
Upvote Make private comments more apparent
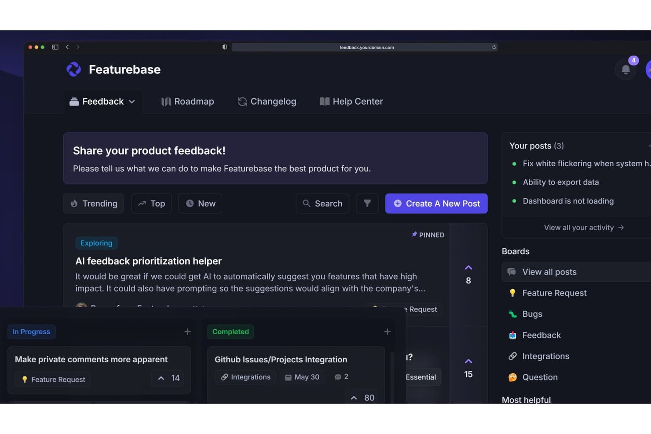pos(168,378)
